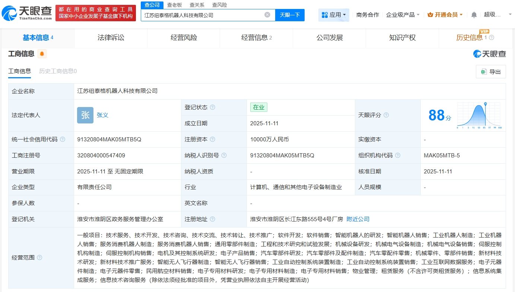The width and height of the screenshot is (515, 292).
Task: Click the 导出 export button
Action: (490, 72)
